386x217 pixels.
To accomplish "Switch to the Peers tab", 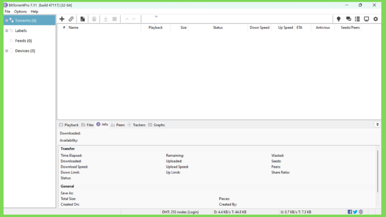I will pyautogui.click(x=118, y=125).
